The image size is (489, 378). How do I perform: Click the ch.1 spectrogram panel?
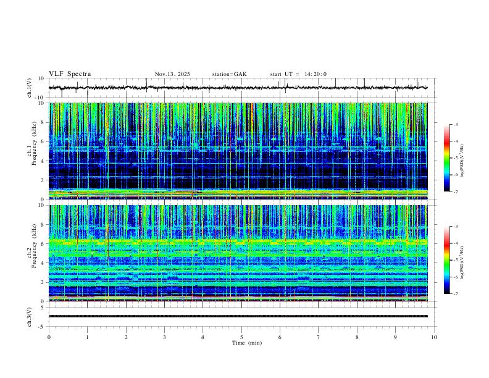238,151
